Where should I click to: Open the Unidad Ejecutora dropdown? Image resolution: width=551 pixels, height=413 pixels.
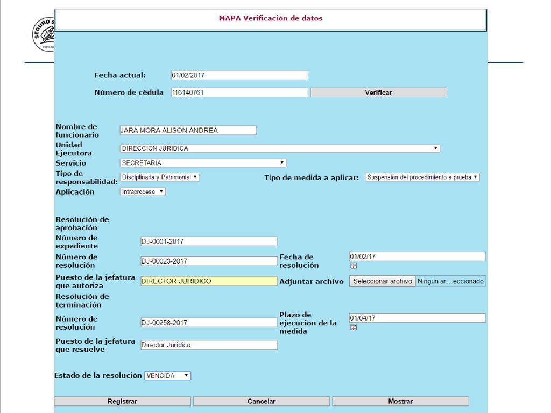tap(280, 148)
